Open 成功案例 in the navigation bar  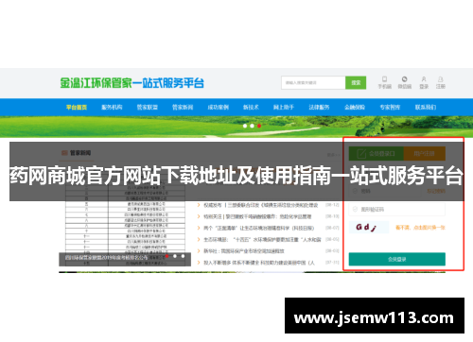[x=218, y=108]
